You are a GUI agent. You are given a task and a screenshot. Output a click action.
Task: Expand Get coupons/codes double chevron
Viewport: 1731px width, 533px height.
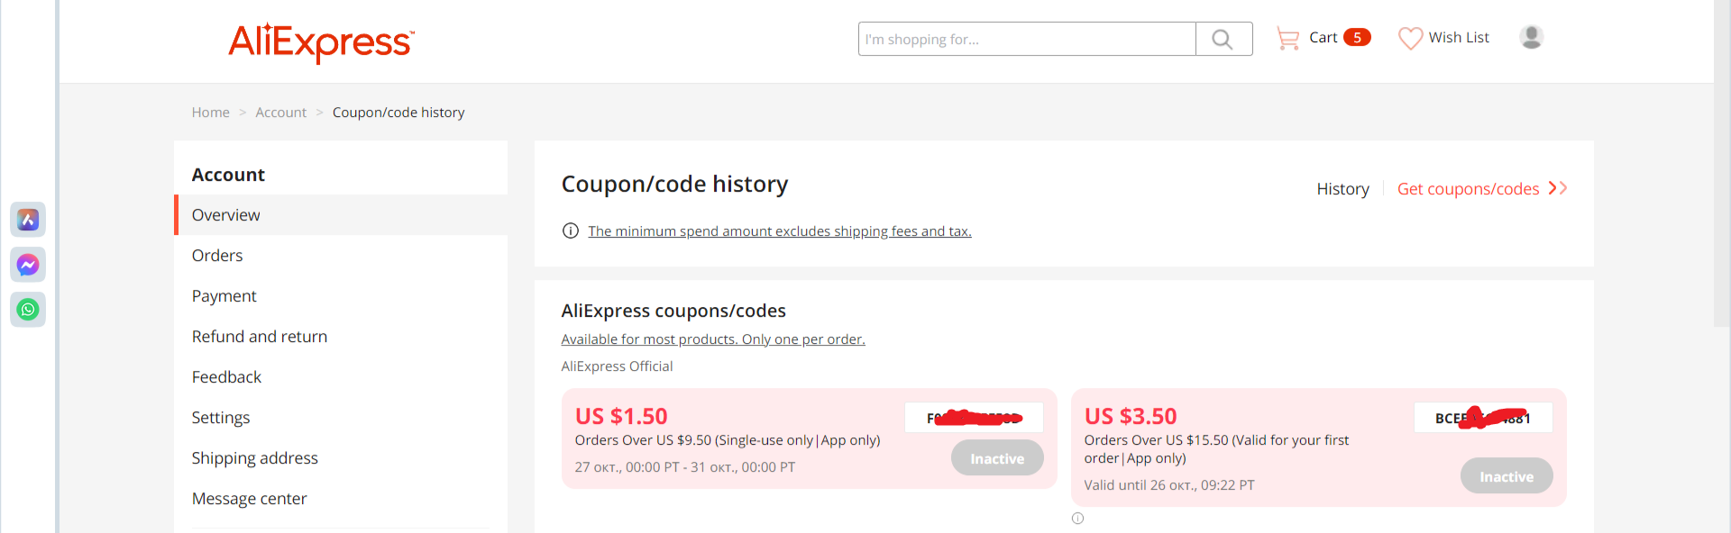[x=1557, y=188]
